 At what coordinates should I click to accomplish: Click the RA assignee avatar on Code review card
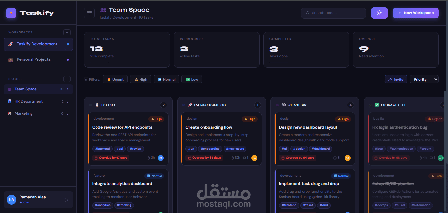pyautogui.click(x=161, y=158)
